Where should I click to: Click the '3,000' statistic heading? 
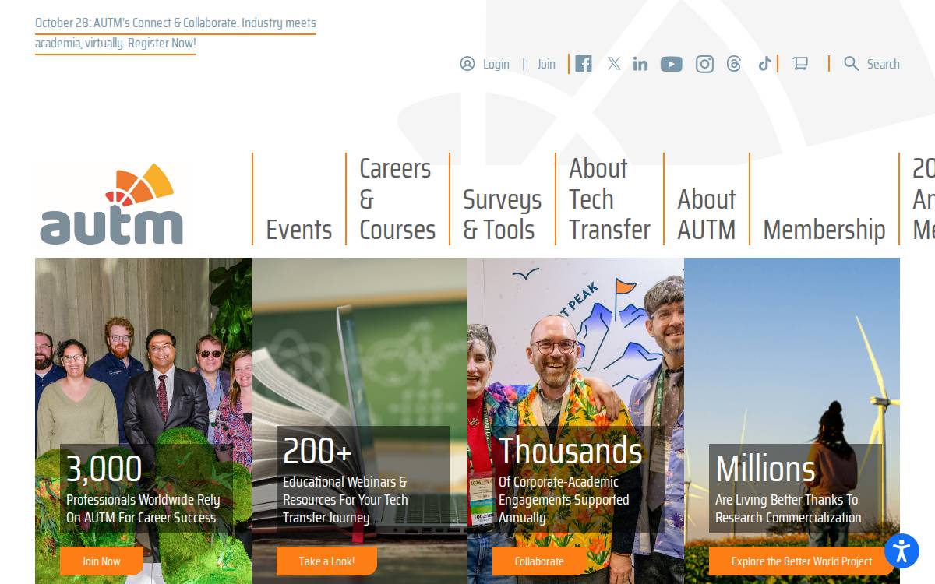(104, 469)
